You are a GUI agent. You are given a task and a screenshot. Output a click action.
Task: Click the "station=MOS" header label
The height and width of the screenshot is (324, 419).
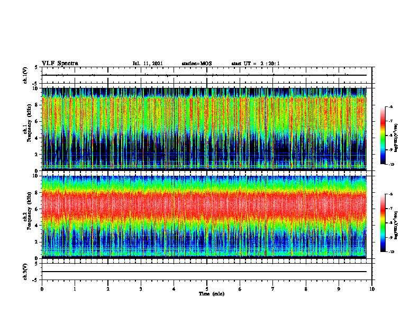pyautogui.click(x=197, y=64)
